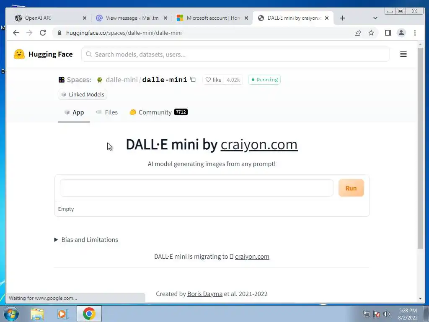Click the taskbar clock showing 5:28 PM
The width and height of the screenshot is (429, 322).
[x=408, y=314]
